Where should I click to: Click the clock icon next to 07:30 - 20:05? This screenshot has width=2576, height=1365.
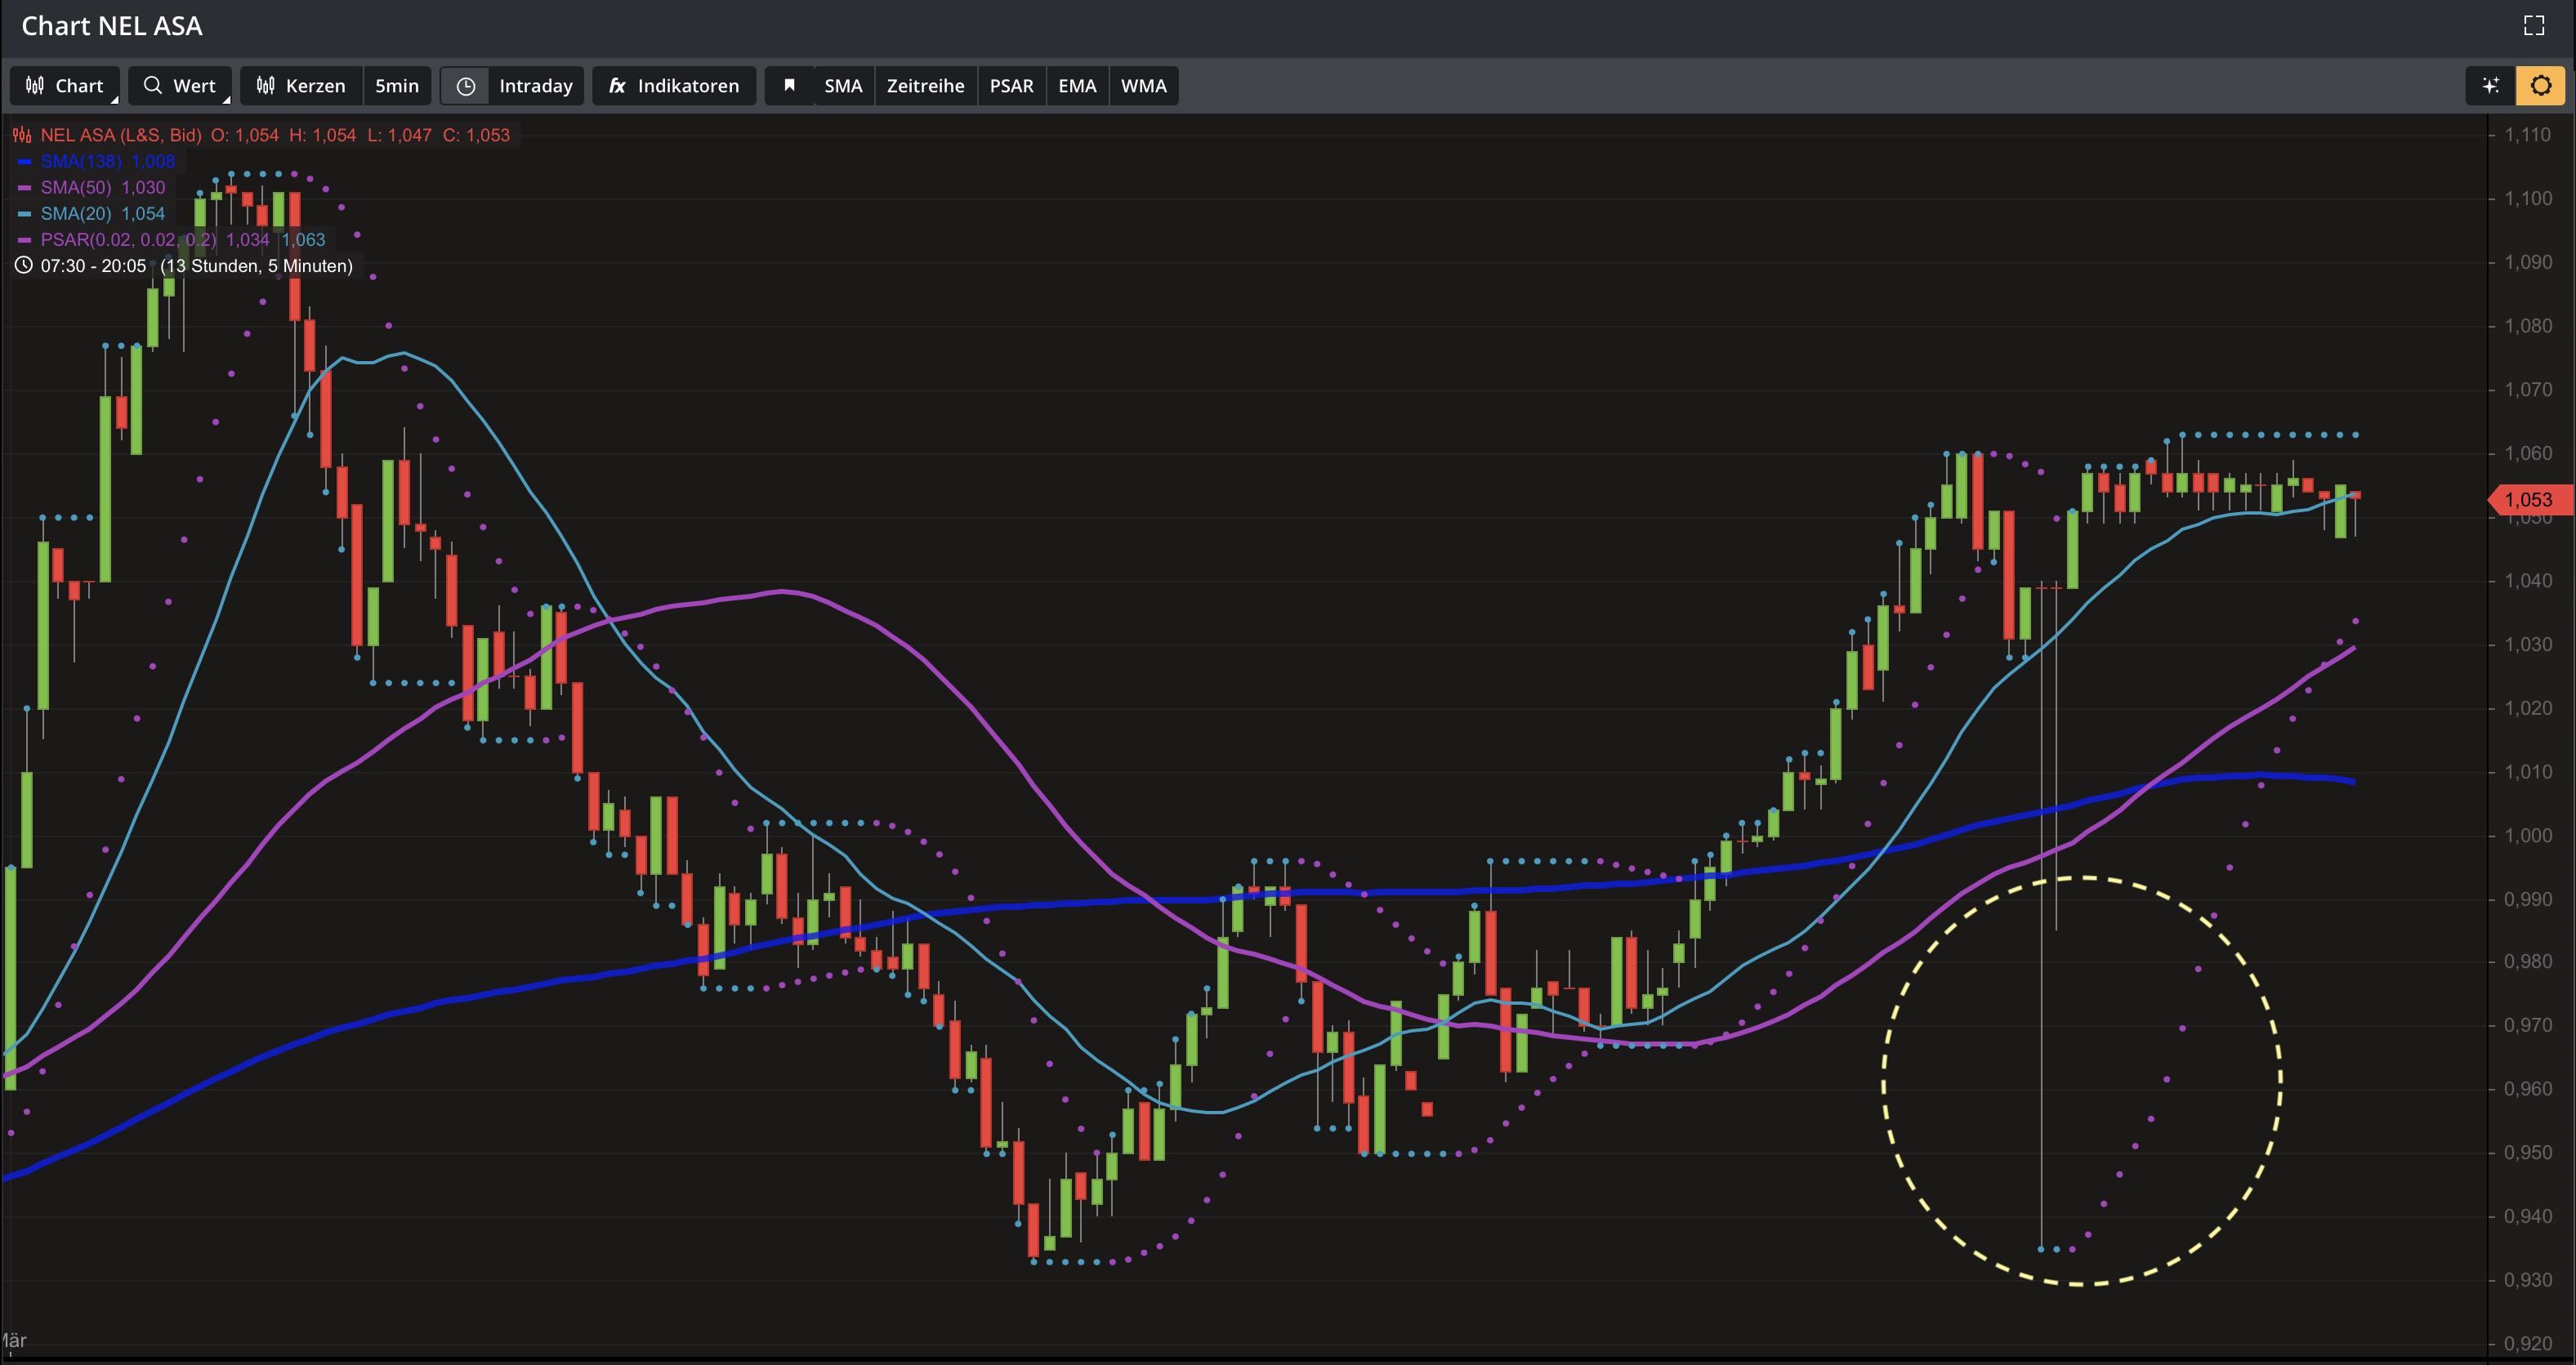[23, 266]
